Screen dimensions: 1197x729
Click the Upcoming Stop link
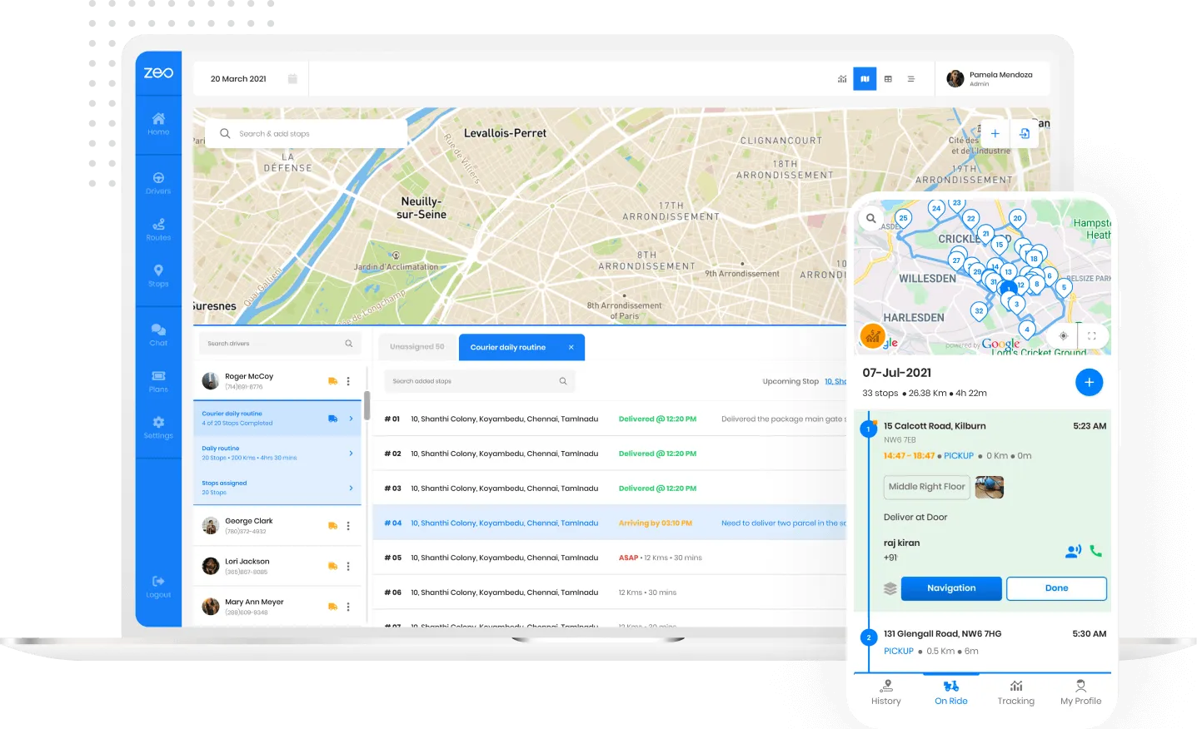click(835, 381)
